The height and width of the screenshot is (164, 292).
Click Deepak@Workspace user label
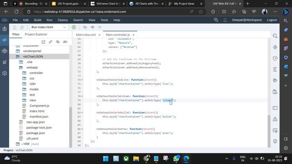(x=247, y=20)
